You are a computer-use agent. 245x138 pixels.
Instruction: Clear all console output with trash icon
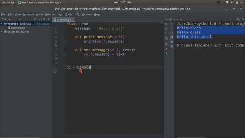click(171, 46)
